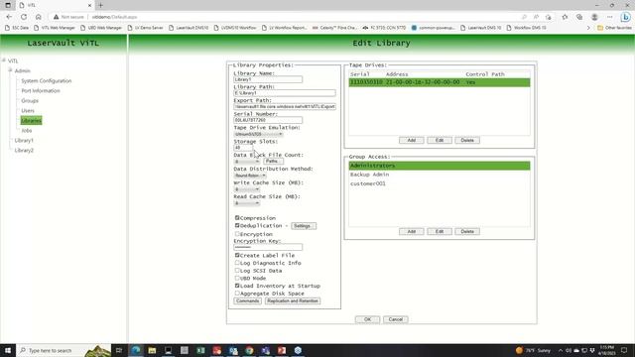635x357 pixels.
Task: Open Edge tab actions menu icon
Action: pos(8,5)
